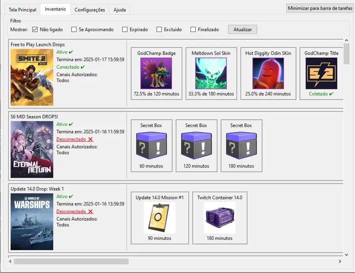Open the SMITE 2 game cover thumbnail
Screen dimensions: 355x273
click(x=32, y=77)
